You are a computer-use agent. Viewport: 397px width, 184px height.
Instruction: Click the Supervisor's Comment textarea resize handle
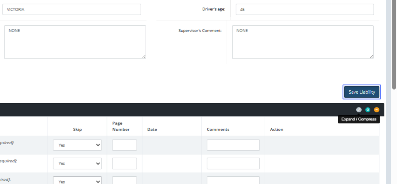pos(372,57)
